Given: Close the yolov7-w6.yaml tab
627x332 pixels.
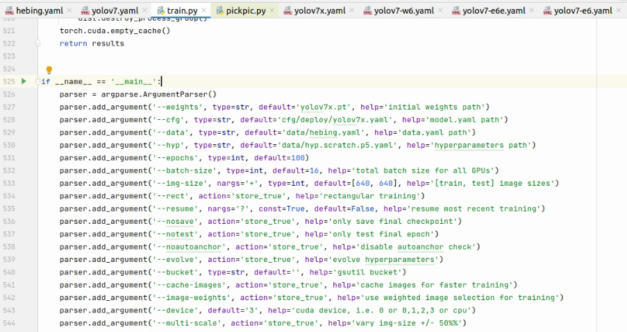Looking at the screenshot, I should click(440, 10).
